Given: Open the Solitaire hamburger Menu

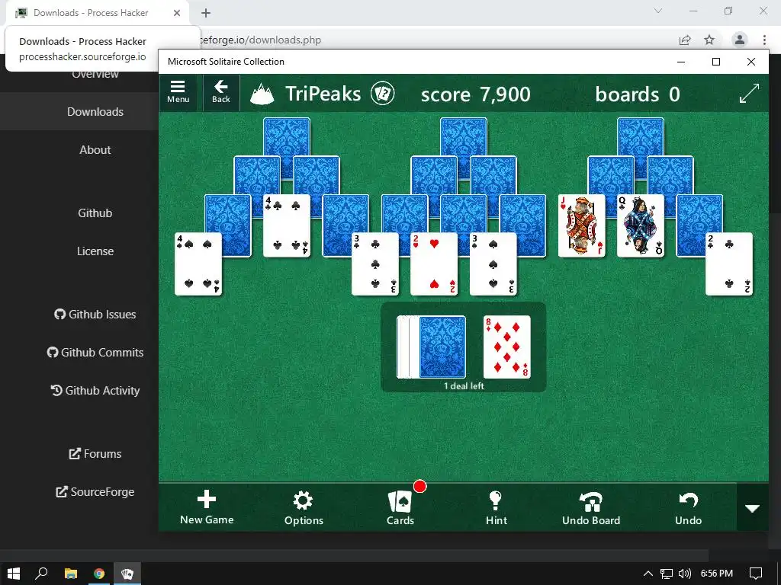Looking at the screenshot, I should pos(178,92).
